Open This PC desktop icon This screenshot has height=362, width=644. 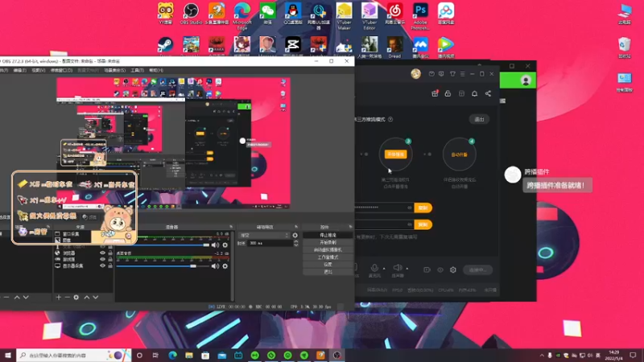[625, 14]
